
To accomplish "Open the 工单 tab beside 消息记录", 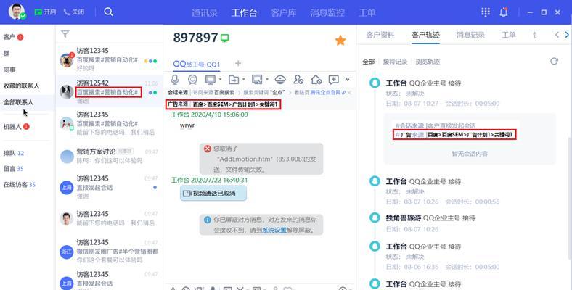I will point(509,35).
